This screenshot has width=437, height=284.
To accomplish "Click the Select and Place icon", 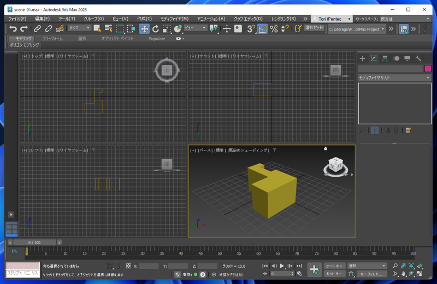I will (178, 29).
